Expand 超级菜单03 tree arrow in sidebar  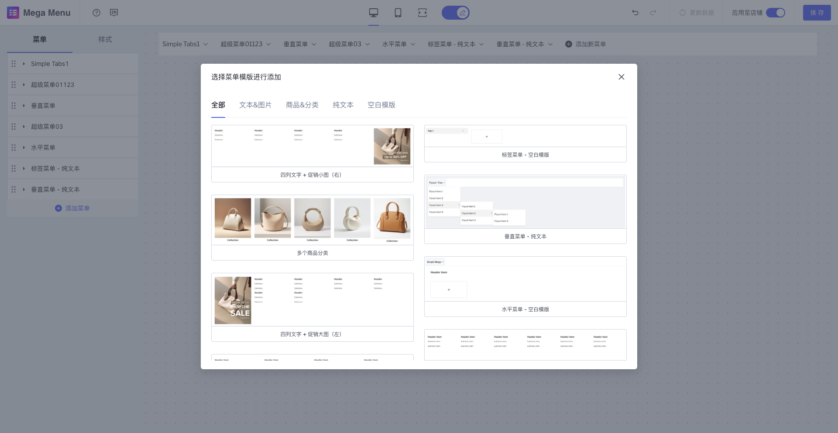click(24, 127)
